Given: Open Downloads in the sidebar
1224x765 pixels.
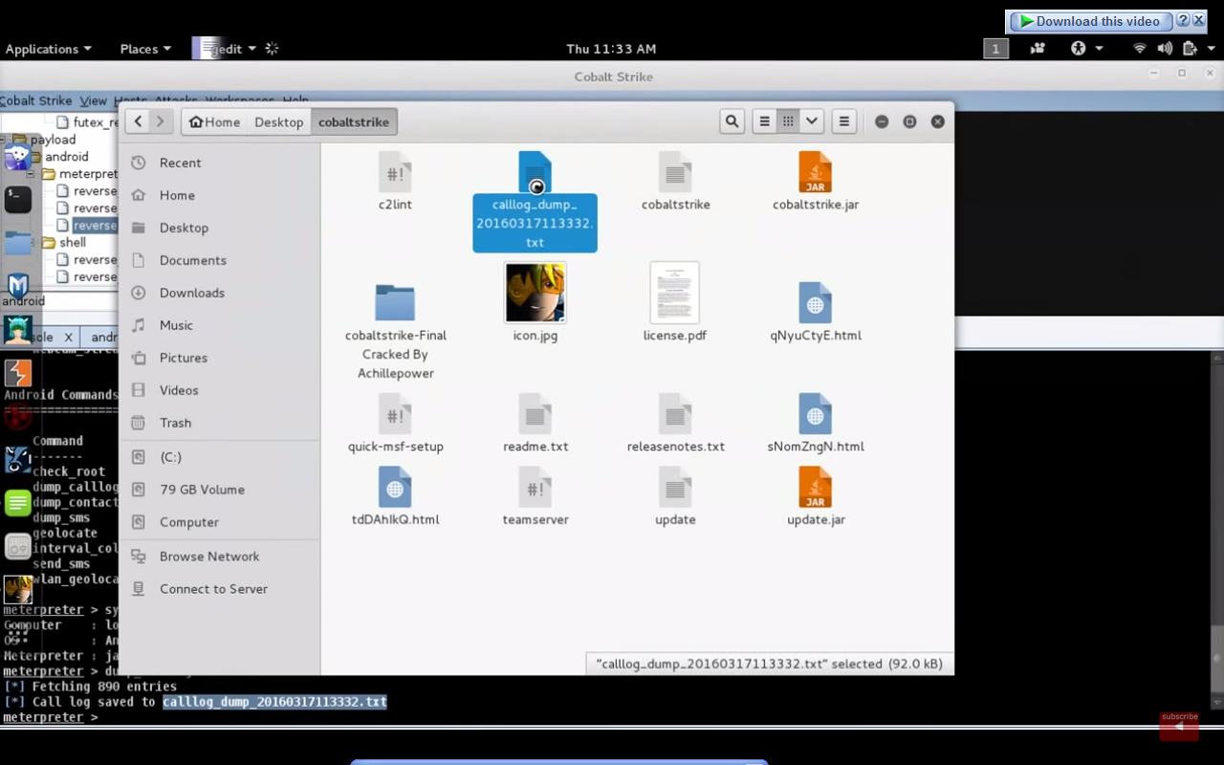Looking at the screenshot, I should click(219, 293).
